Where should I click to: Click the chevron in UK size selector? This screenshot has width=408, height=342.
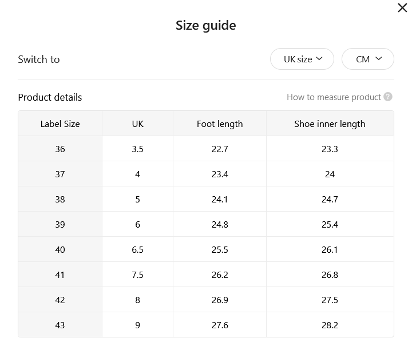click(x=319, y=58)
